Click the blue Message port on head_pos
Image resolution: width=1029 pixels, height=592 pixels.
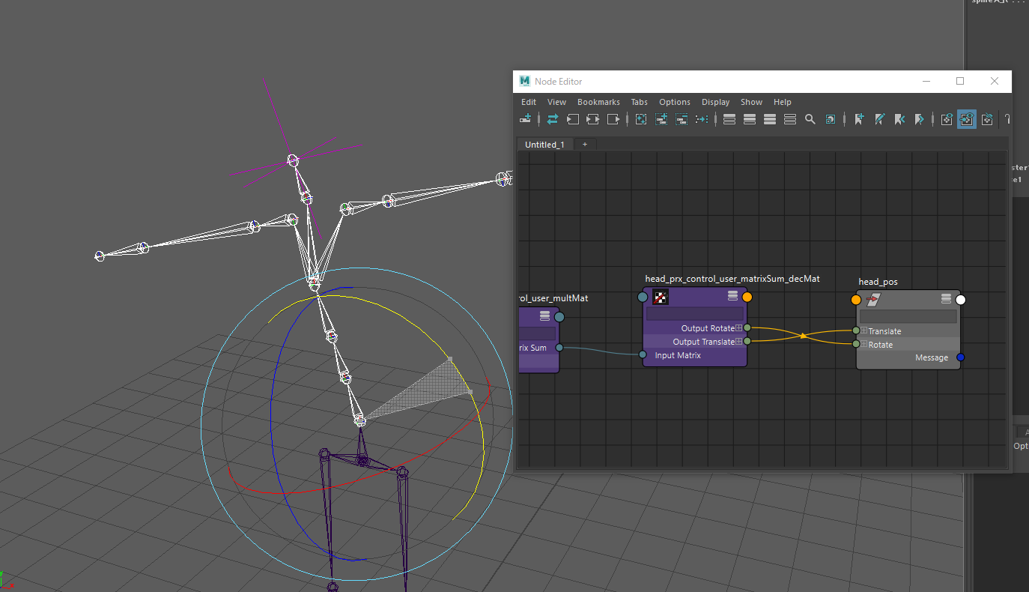pos(961,357)
